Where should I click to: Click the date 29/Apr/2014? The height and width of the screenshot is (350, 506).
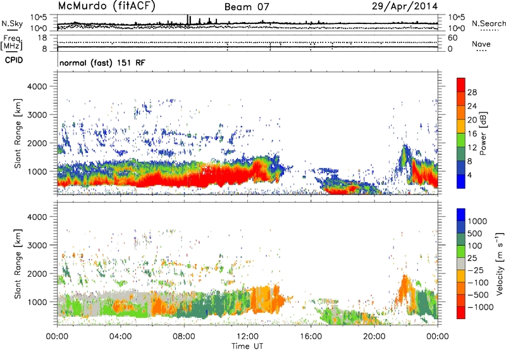[x=405, y=6]
